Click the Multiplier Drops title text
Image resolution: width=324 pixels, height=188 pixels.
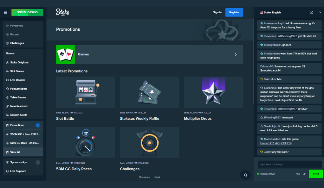pyautogui.click(x=198, y=119)
